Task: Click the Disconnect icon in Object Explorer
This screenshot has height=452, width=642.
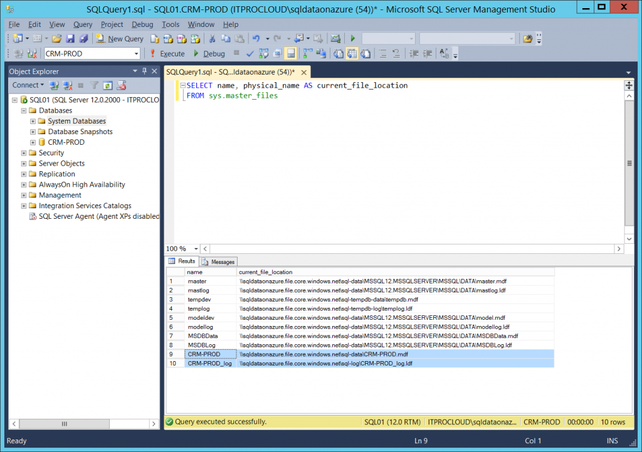Action: [68, 85]
